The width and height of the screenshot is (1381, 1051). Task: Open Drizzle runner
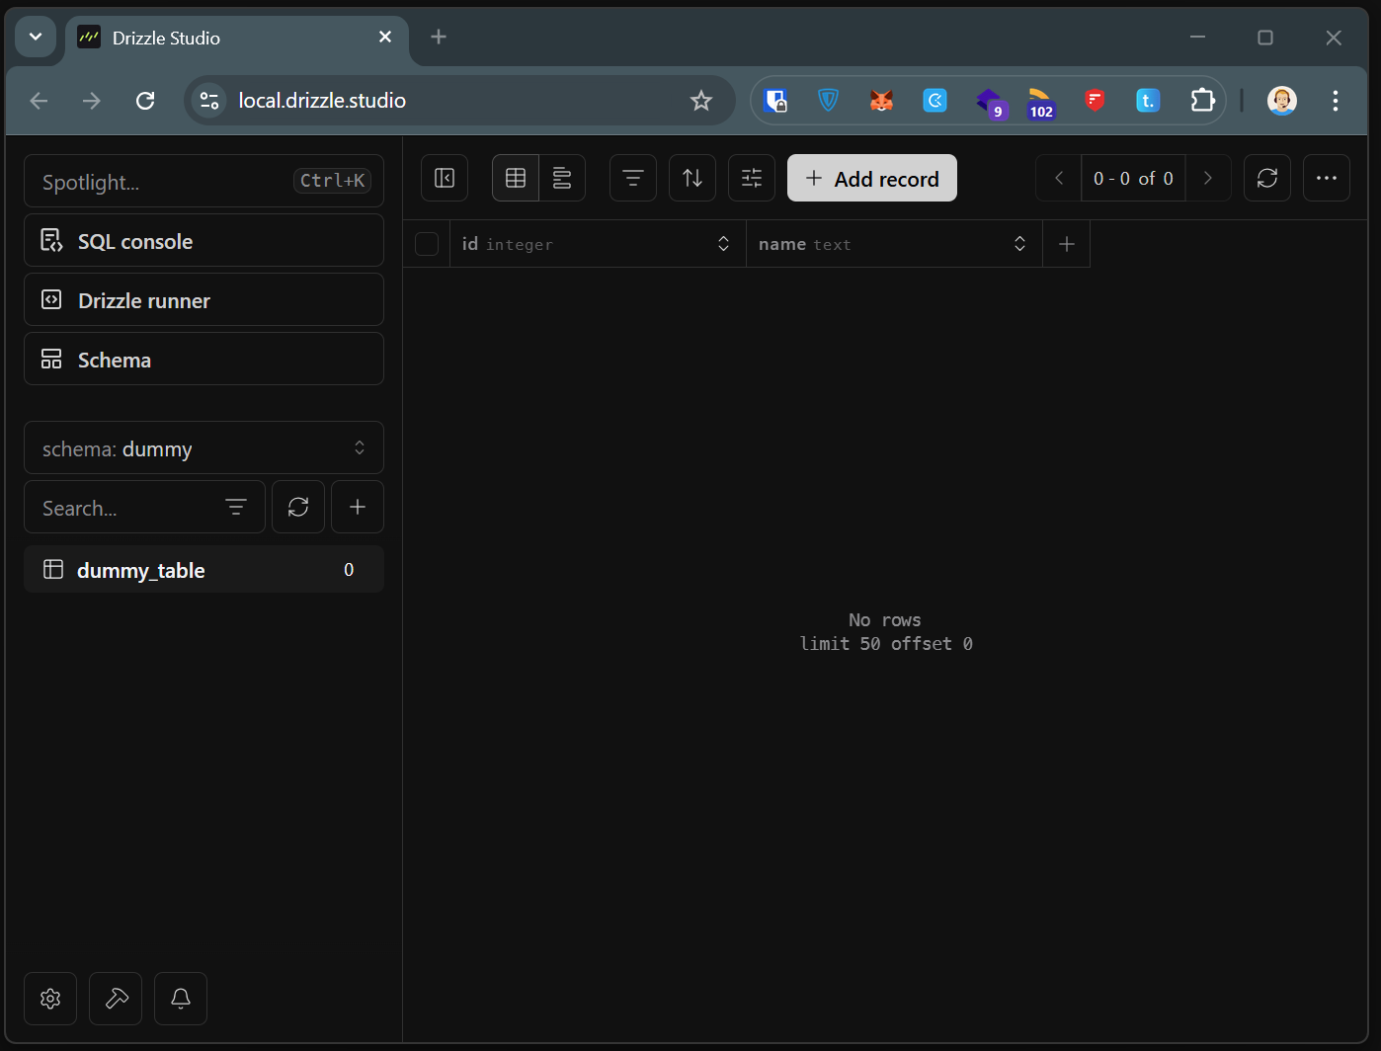coord(203,300)
